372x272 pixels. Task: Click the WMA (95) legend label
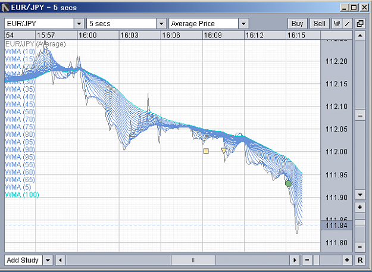click(x=20, y=157)
